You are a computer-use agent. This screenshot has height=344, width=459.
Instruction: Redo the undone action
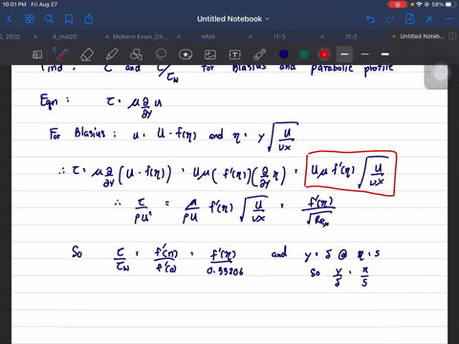pos(390,19)
